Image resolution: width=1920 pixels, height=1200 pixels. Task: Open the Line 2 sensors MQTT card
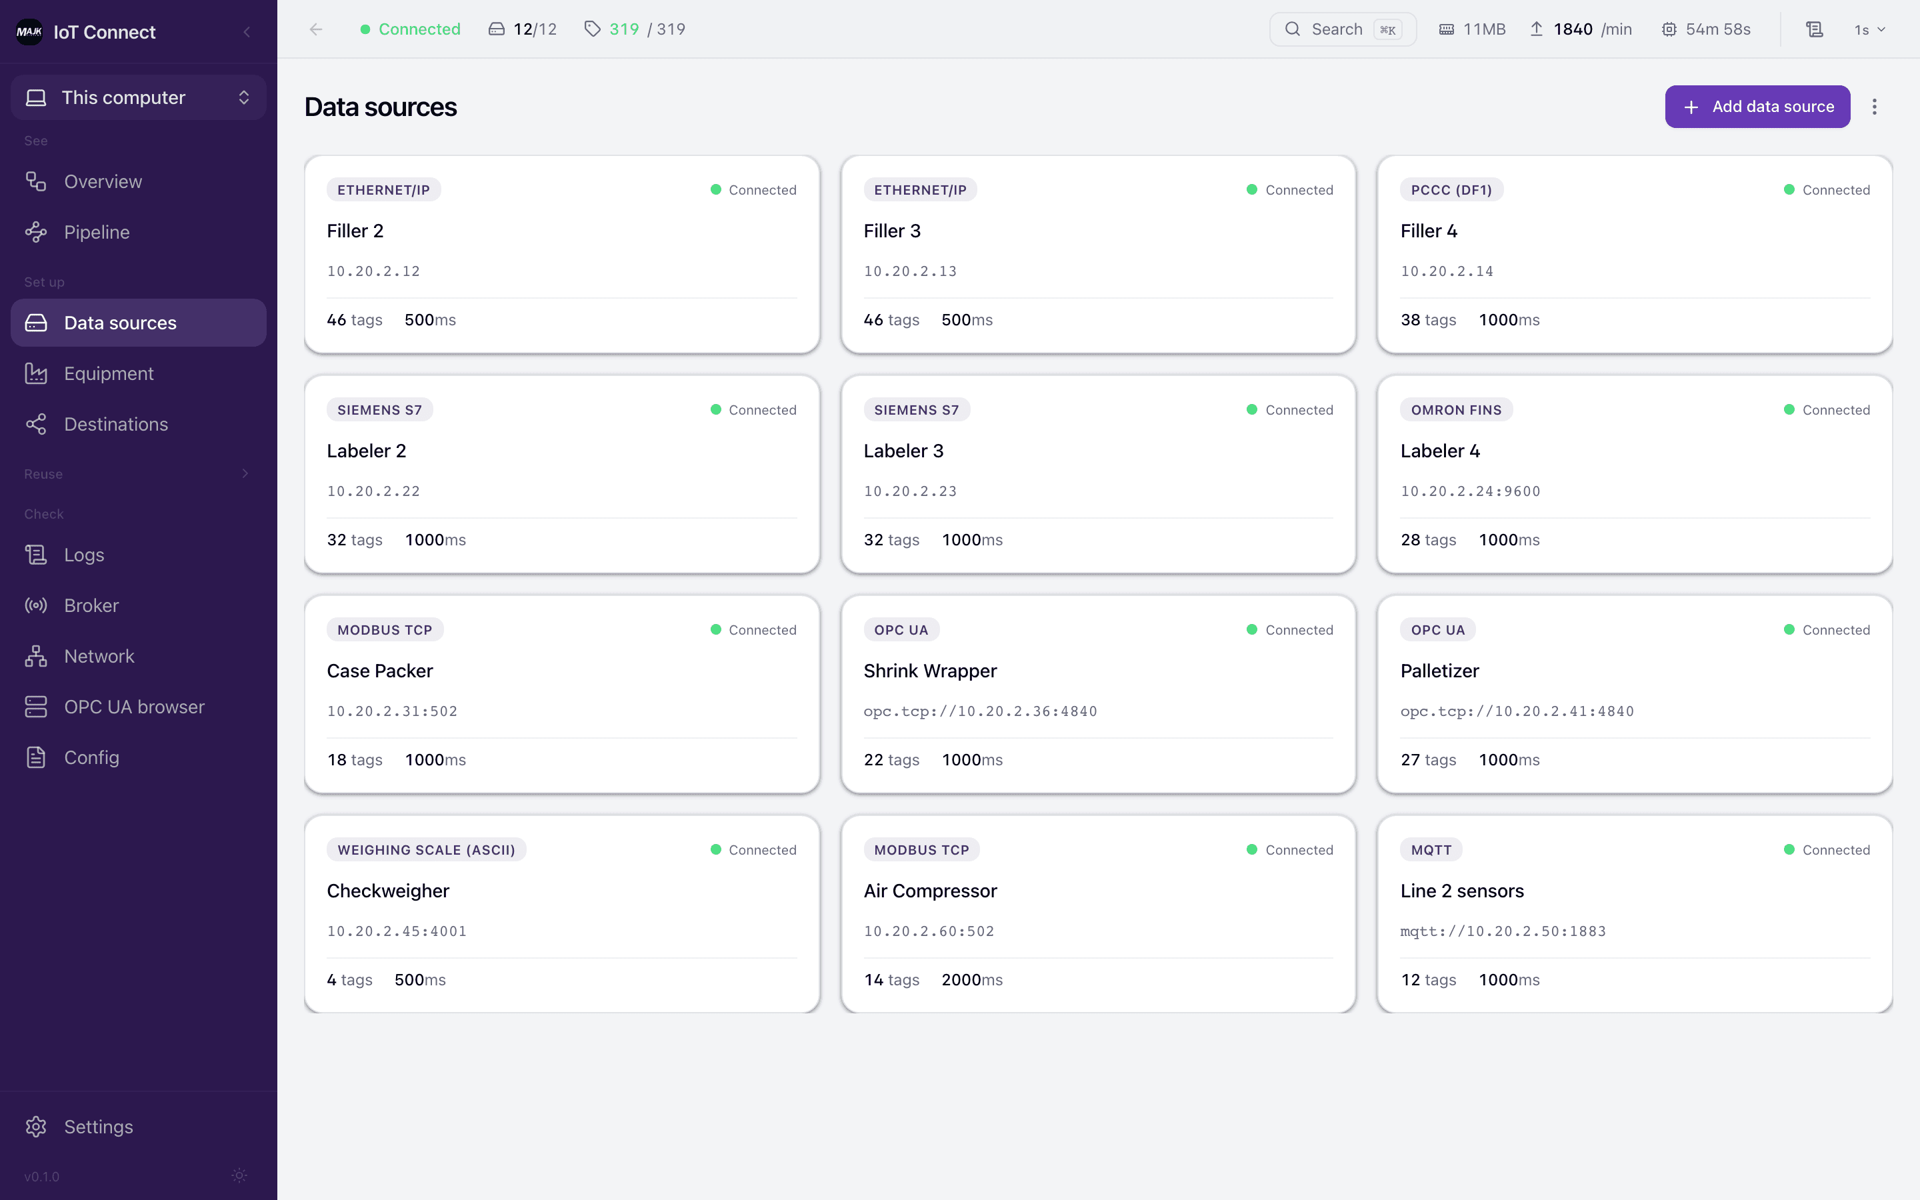tap(1635, 914)
